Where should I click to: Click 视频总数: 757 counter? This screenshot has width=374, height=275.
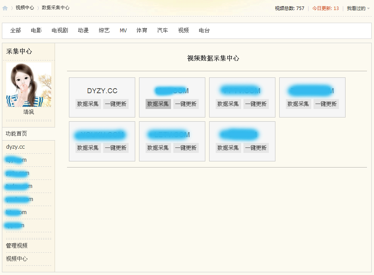[x=290, y=8]
